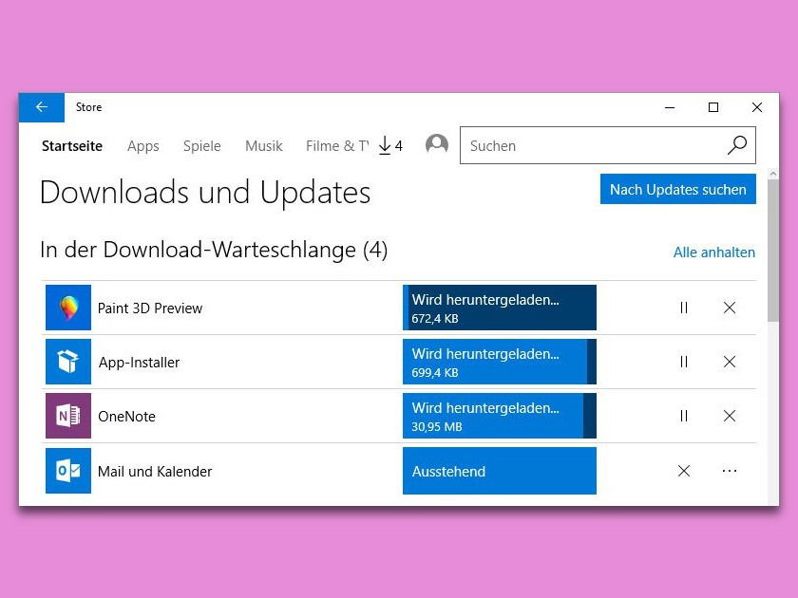Cancel the OneNote download
Viewport: 798px width, 598px height.
(x=730, y=416)
